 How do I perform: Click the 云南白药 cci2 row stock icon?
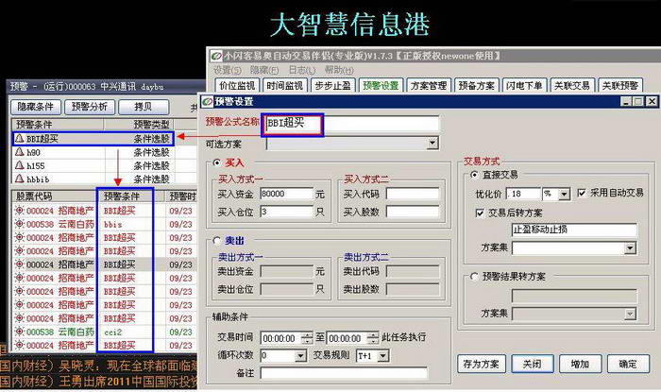point(19,332)
